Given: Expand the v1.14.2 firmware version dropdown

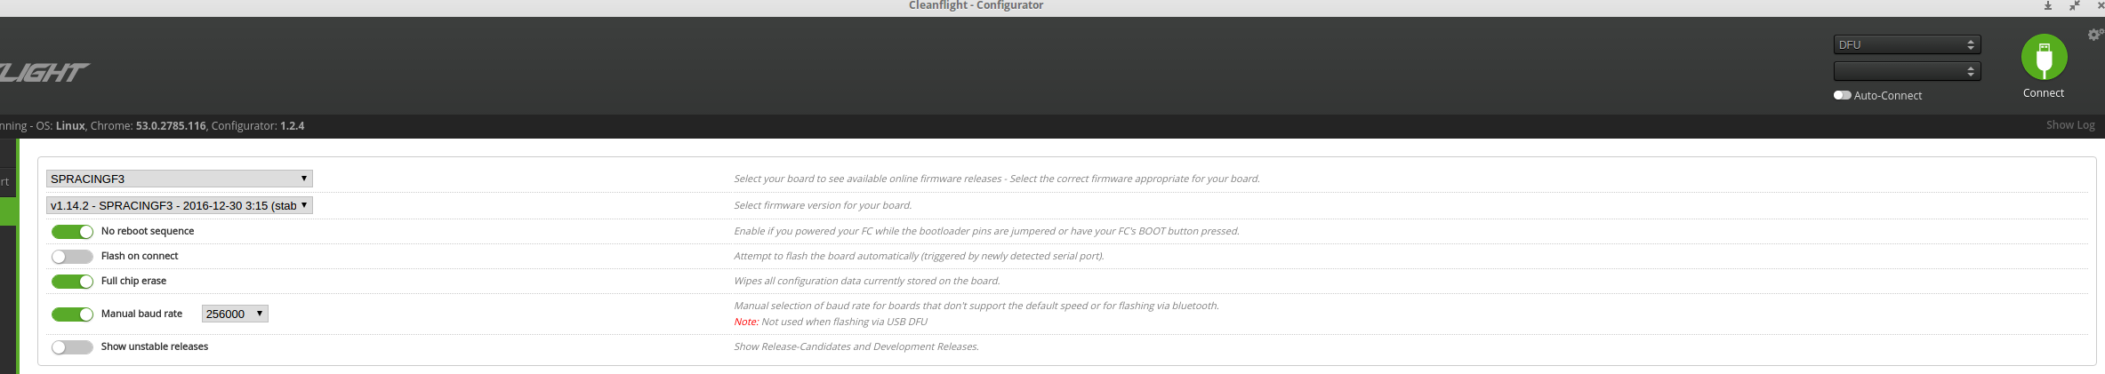Looking at the screenshot, I should pos(179,205).
